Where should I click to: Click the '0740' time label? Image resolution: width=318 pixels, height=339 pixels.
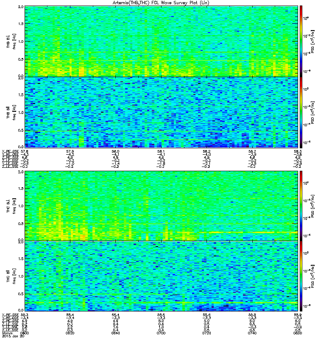(x=252, y=333)
